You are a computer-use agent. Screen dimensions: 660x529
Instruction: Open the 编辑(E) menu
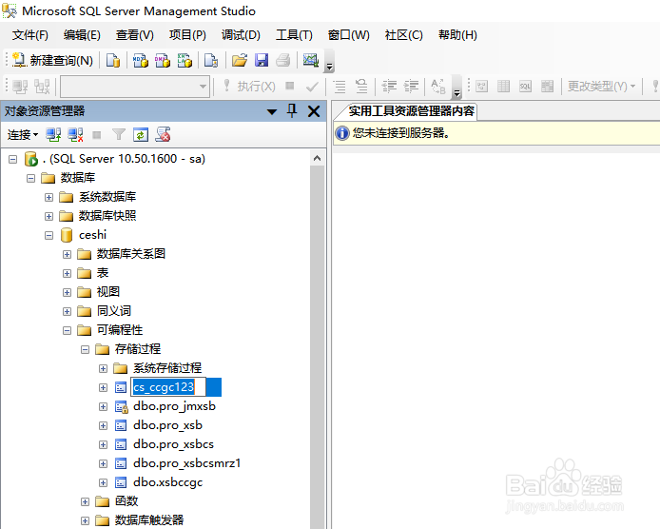[x=82, y=35]
